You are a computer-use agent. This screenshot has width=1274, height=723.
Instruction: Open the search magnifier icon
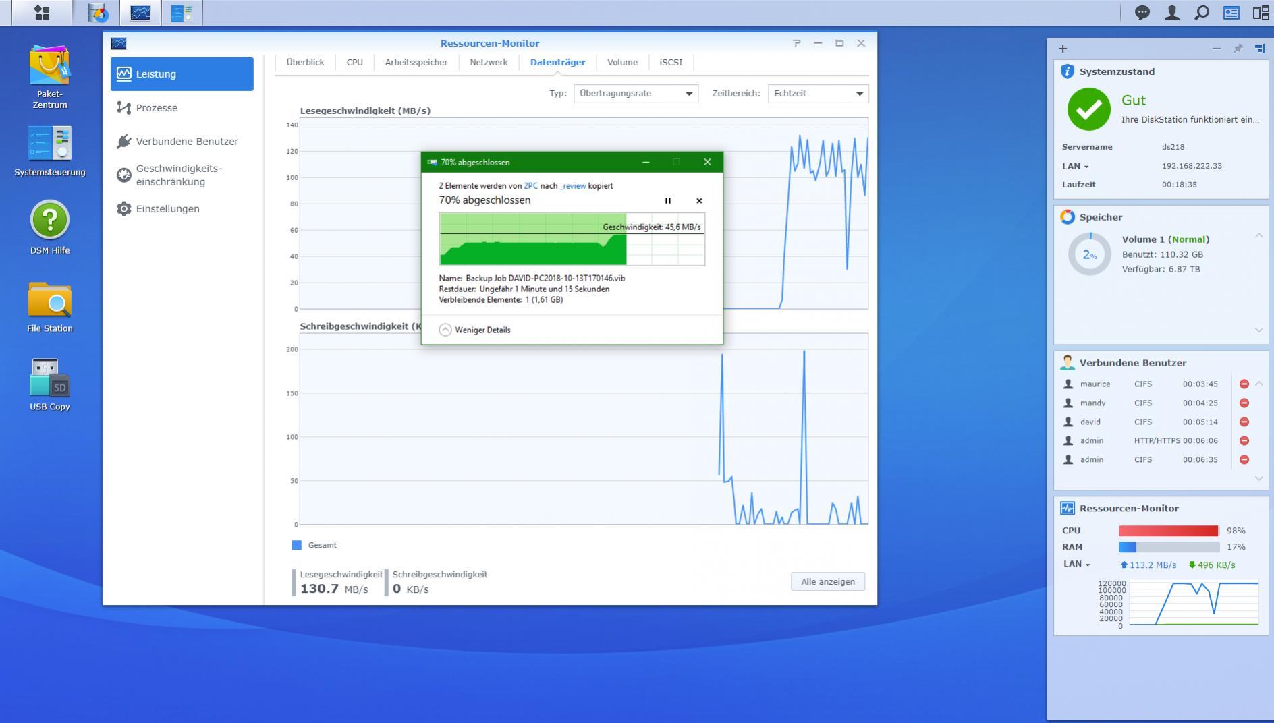(1202, 13)
